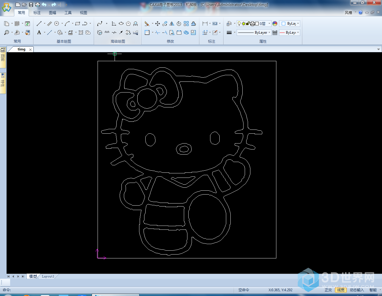Toggle layer freeze sun icon
Screen dimensions: 382x296
(x=244, y=24)
